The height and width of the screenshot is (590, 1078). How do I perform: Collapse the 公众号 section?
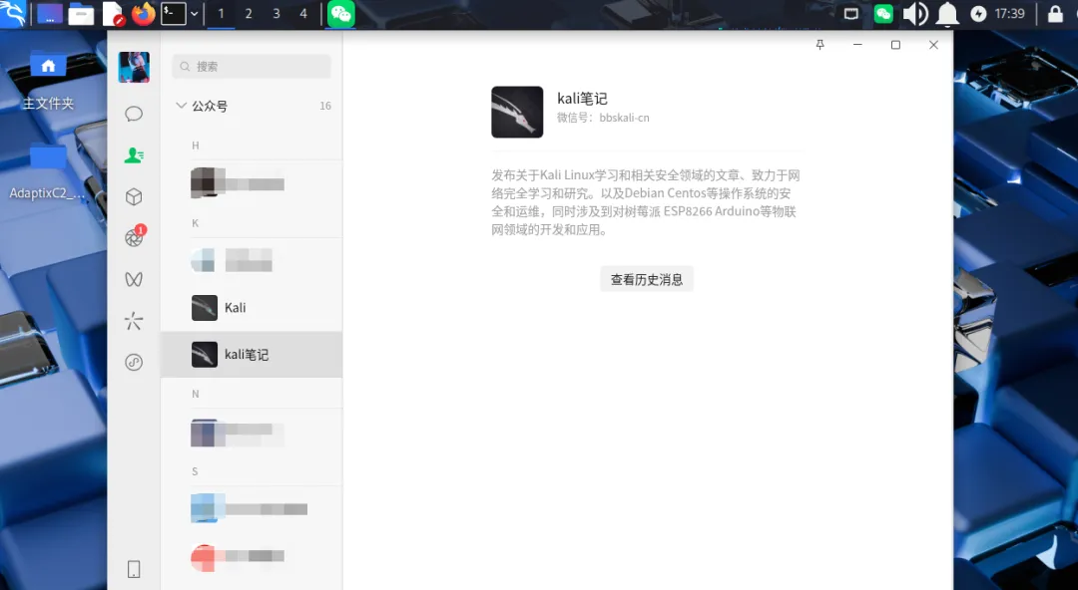tap(181, 106)
